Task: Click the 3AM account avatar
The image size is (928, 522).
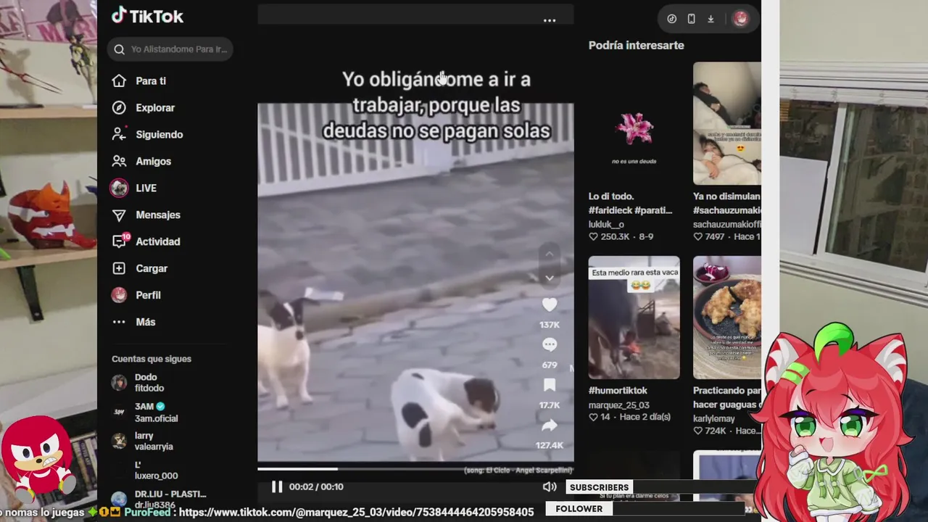Action: pos(119,413)
